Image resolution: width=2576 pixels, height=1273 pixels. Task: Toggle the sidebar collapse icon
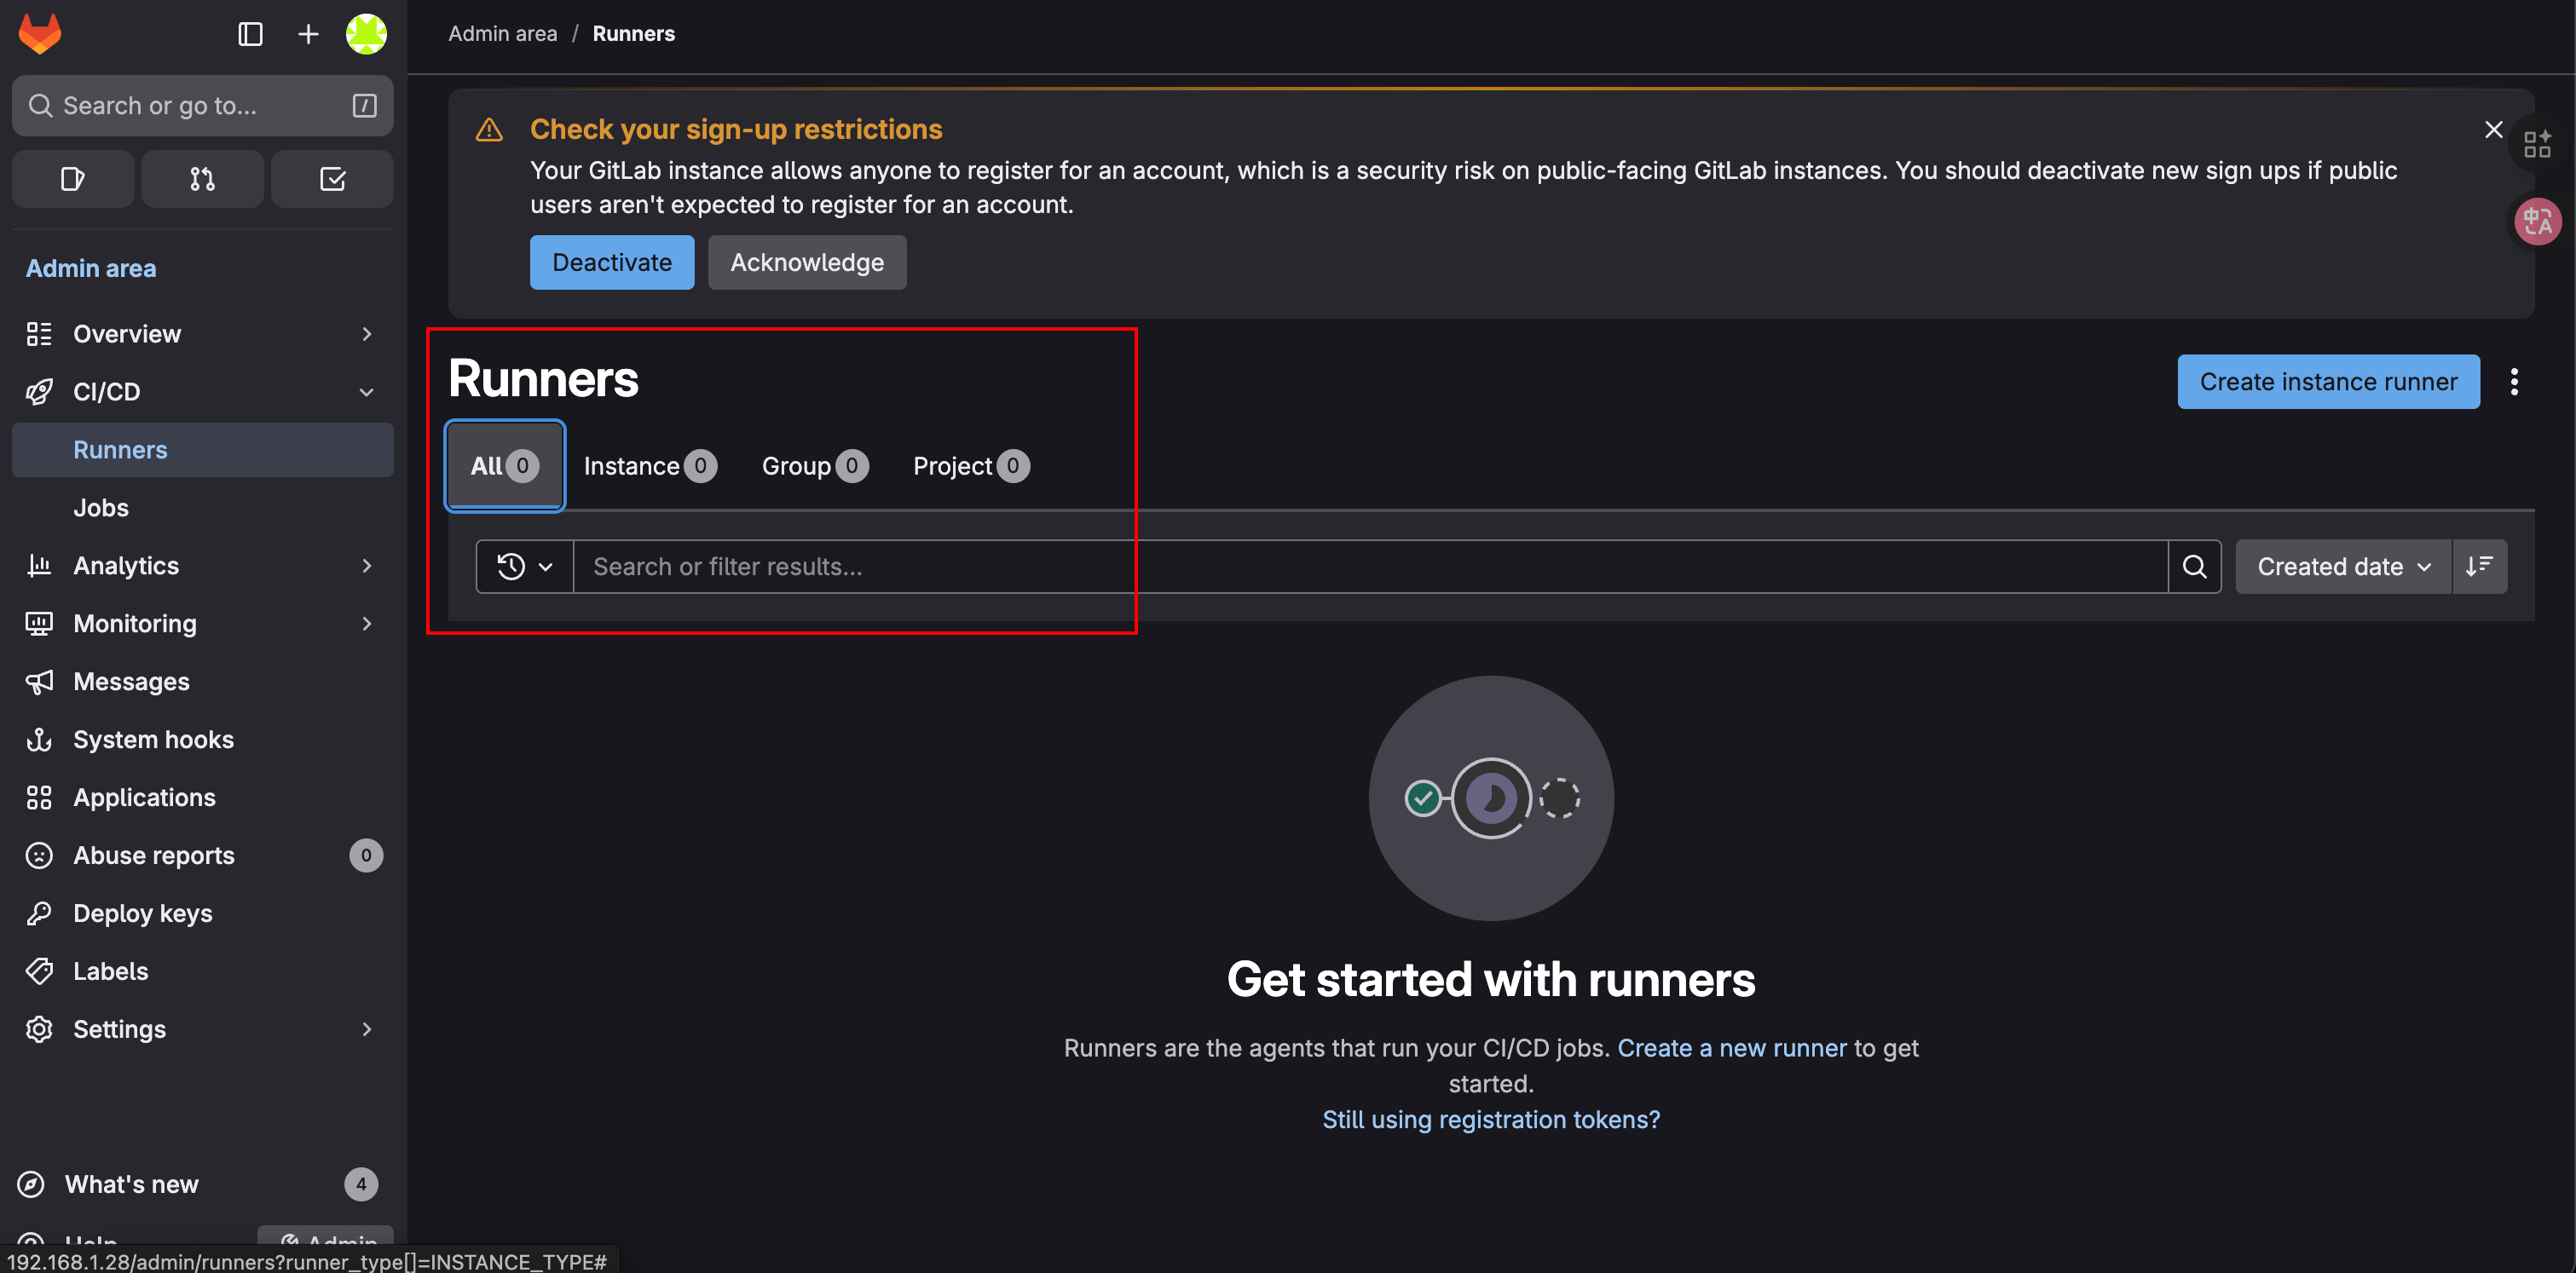pyautogui.click(x=250, y=34)
